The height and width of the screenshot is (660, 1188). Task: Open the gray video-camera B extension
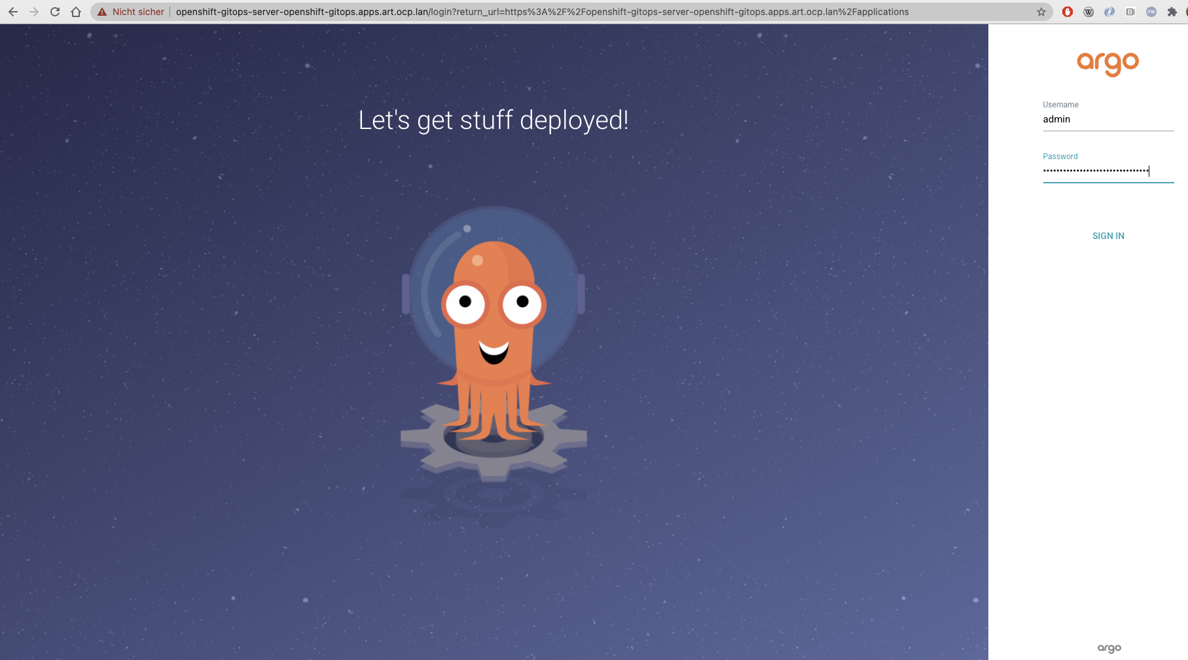1130,12
